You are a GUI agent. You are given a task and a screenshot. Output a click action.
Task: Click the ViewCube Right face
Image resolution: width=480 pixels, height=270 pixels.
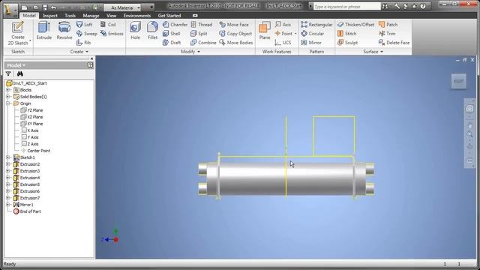[x=458, y=81]
